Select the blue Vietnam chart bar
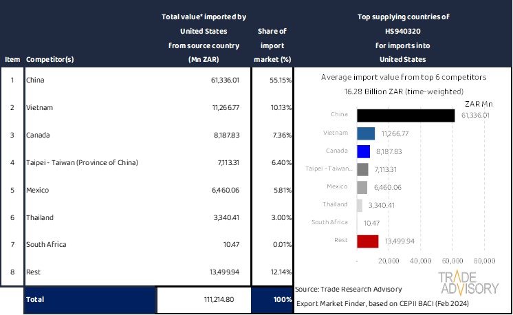 pyautogui.click(x=366, y=133)
